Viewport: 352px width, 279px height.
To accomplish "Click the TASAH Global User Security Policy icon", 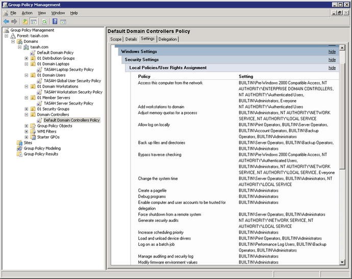I will [39, 81].
